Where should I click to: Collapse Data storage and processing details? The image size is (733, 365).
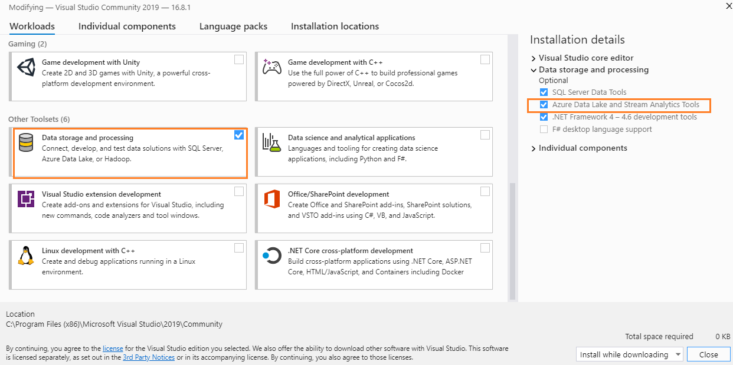point(534,70)
